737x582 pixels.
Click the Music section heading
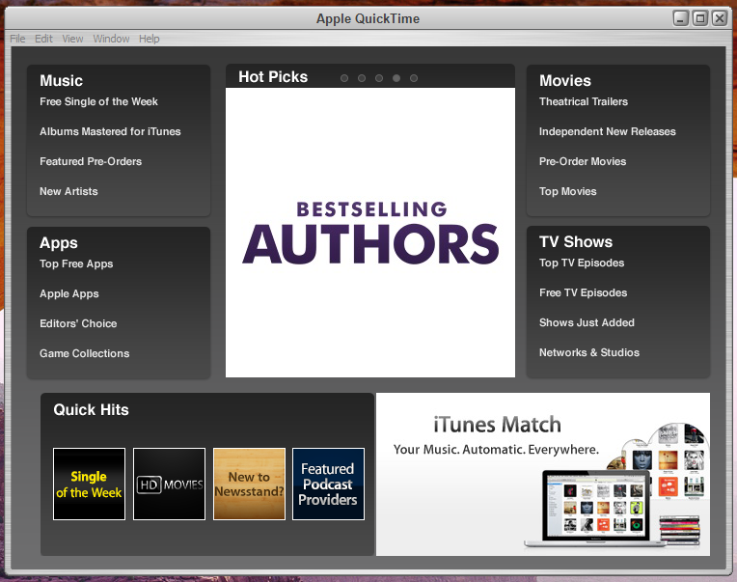click(x=61, y=80)
